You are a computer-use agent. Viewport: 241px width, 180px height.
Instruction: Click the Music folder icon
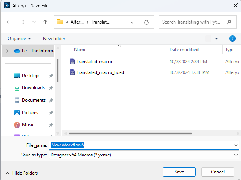[x=17, y=125]
